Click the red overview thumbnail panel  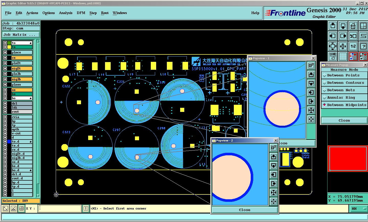point(348,159)
